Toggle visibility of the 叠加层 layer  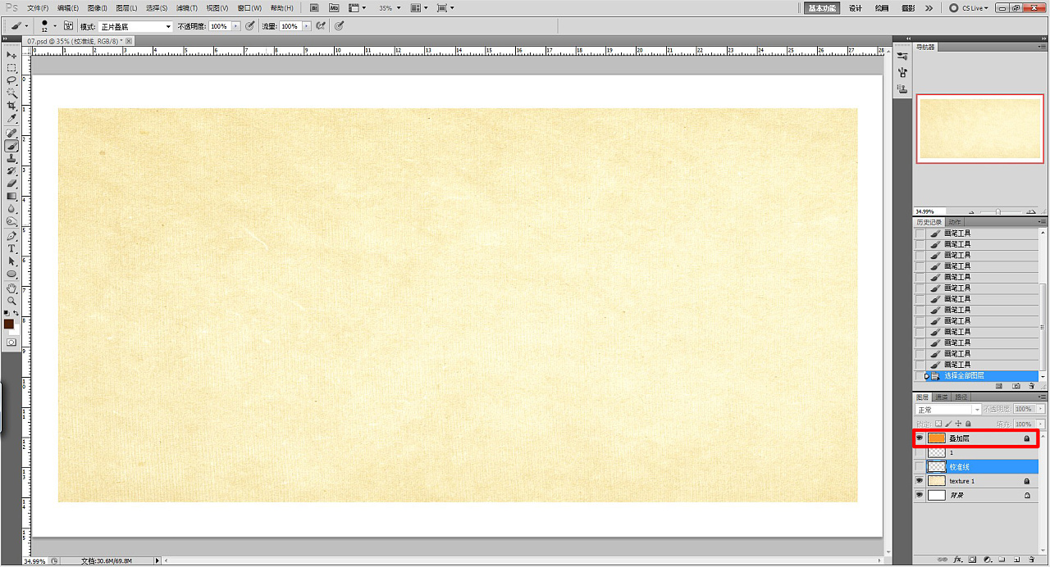click(919, 438)
